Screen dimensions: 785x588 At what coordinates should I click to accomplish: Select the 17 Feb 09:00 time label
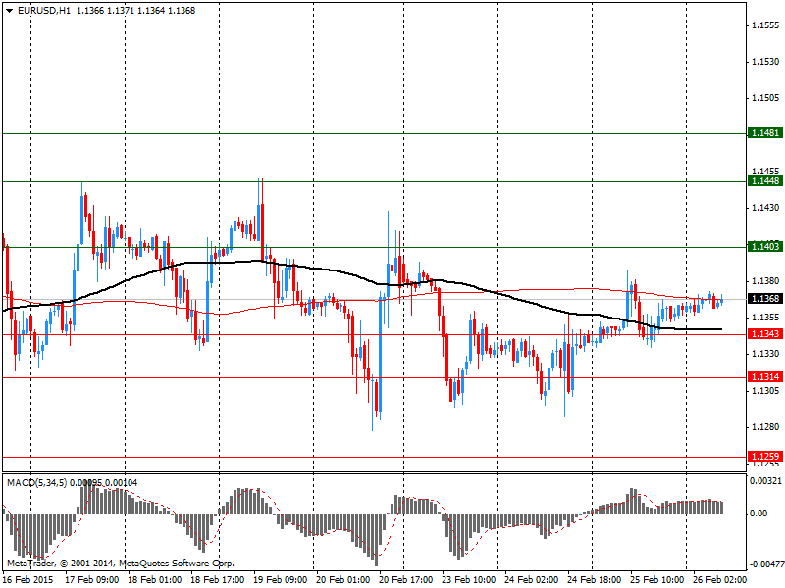pos(91,580)
